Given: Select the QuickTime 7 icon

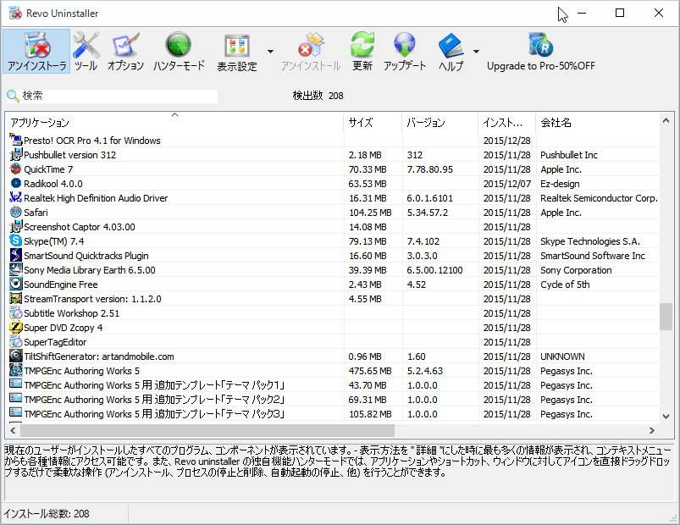Looking at the screenshot, I should (x=15, y=169).
